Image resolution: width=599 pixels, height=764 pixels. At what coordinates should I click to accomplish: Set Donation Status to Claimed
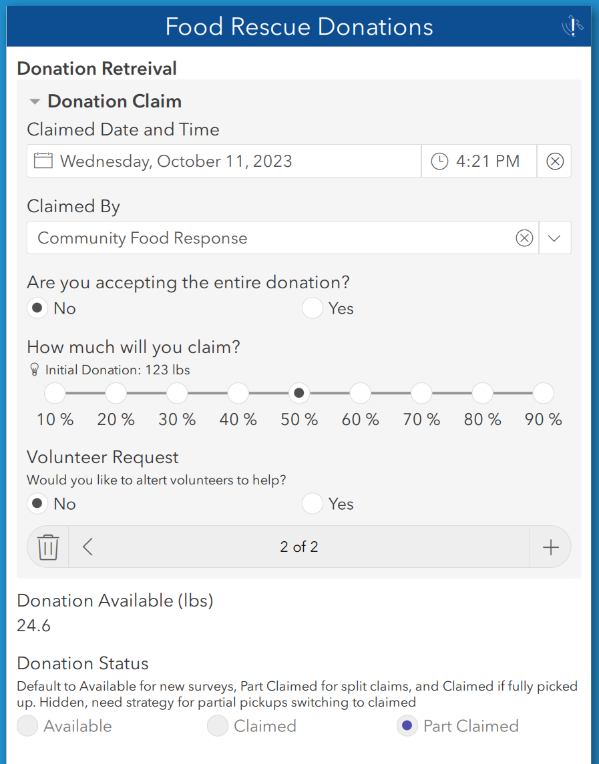click(x=217, y=726)
